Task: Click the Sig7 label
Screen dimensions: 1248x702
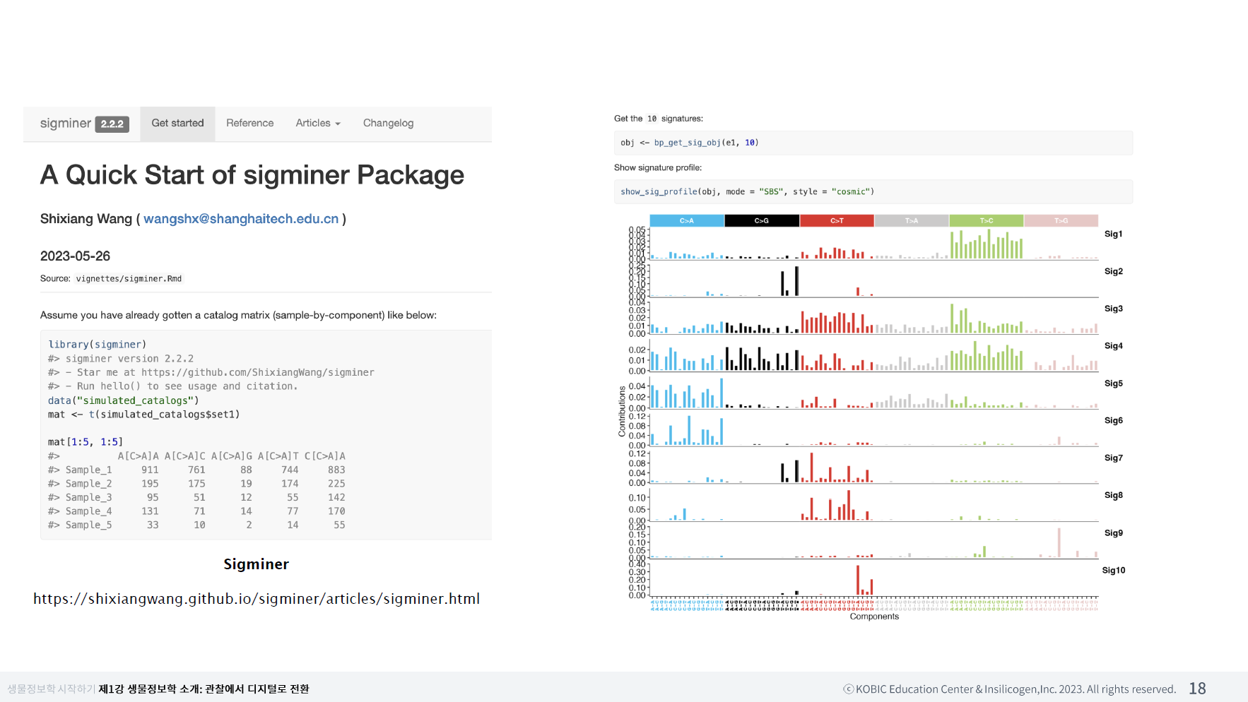Action: pos(1114,458)
